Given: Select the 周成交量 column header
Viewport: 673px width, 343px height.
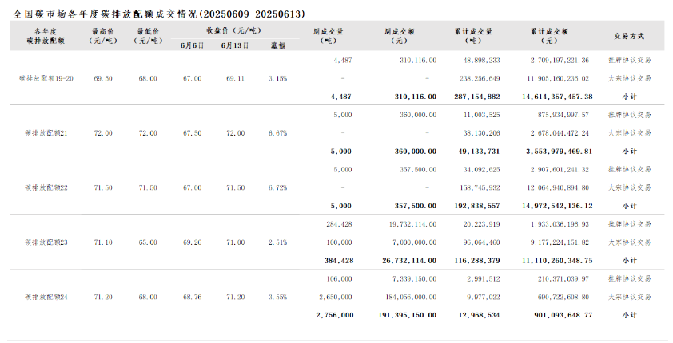Looking at the screenshot, I should tap(328, 36).
